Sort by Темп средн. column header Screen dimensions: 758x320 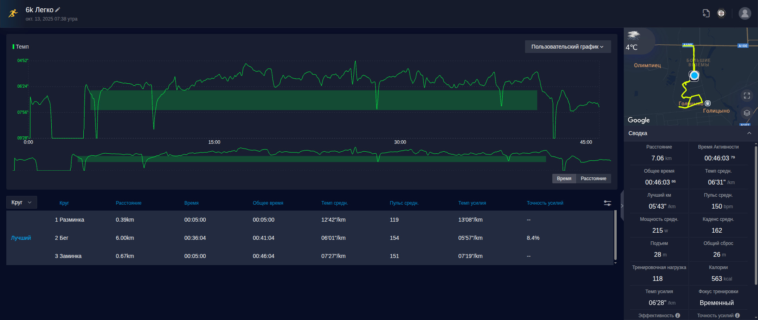tap(334, 203)
